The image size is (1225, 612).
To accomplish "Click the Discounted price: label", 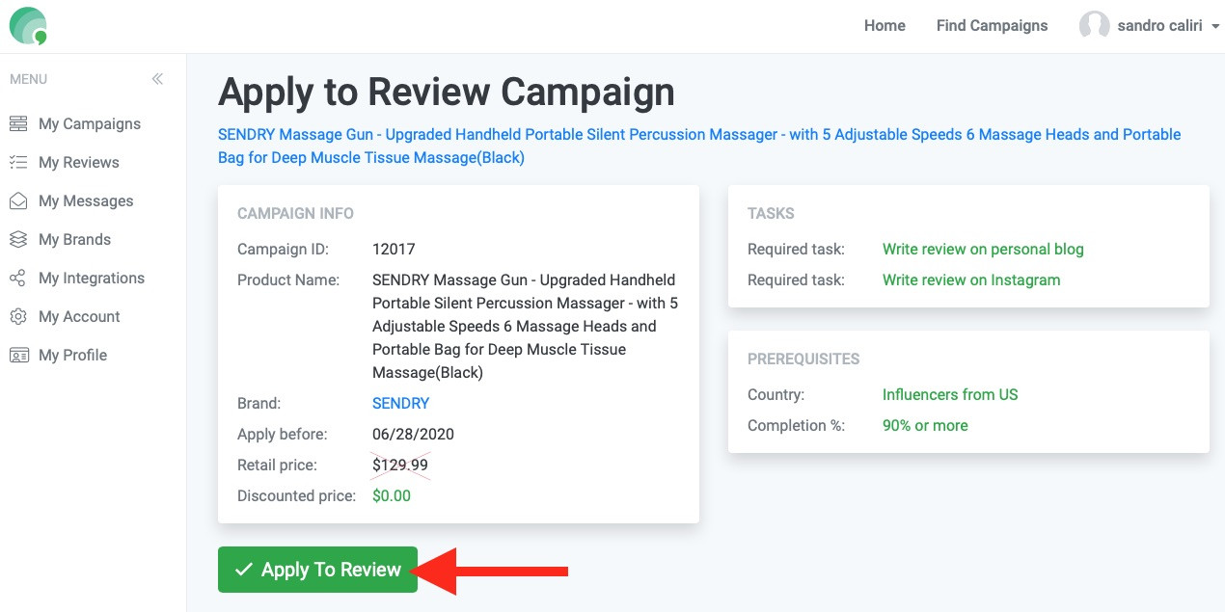I will click(296, 495).
